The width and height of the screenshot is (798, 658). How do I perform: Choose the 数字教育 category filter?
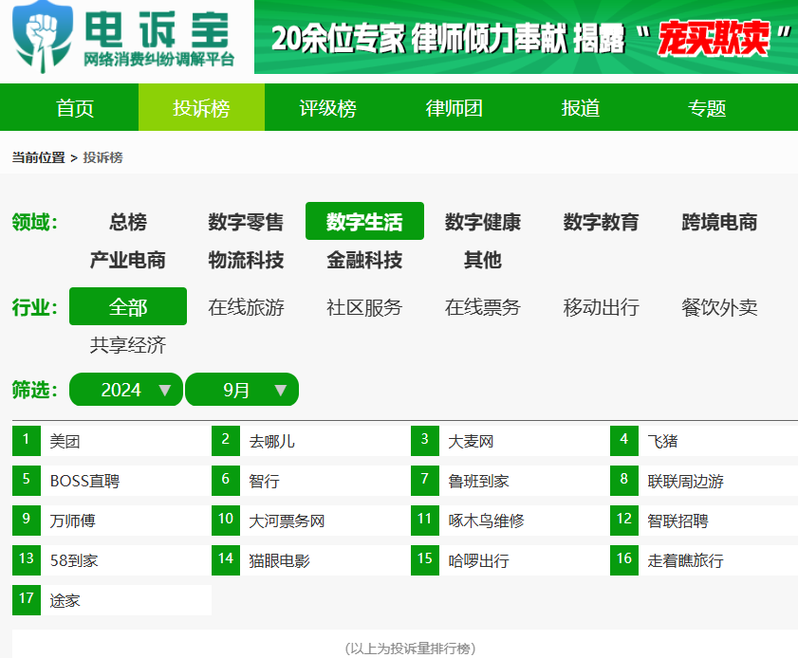tap(601, 222)
